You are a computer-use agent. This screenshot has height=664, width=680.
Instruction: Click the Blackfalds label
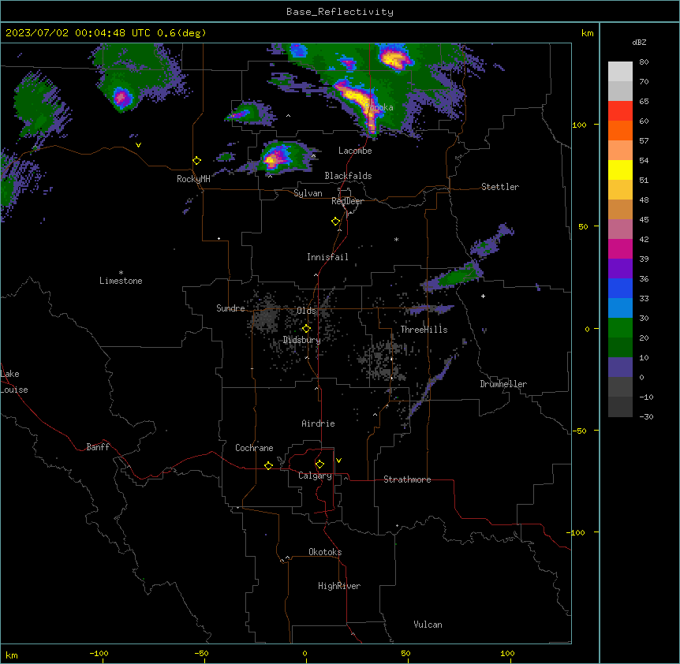pyautogui.click(x=348, y=176)
